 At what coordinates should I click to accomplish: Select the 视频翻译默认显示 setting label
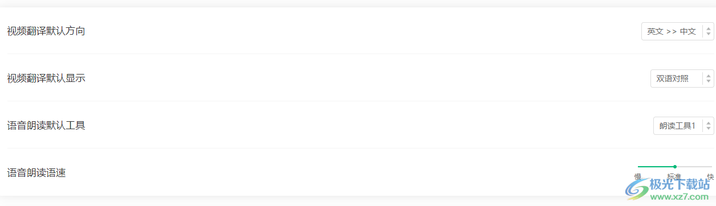tap(46, 78)
